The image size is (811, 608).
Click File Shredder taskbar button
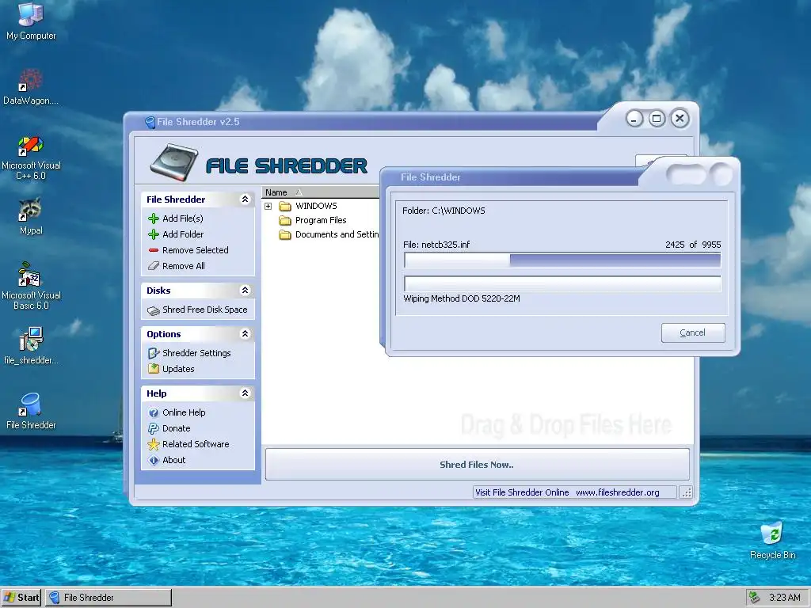click(109, 598)
